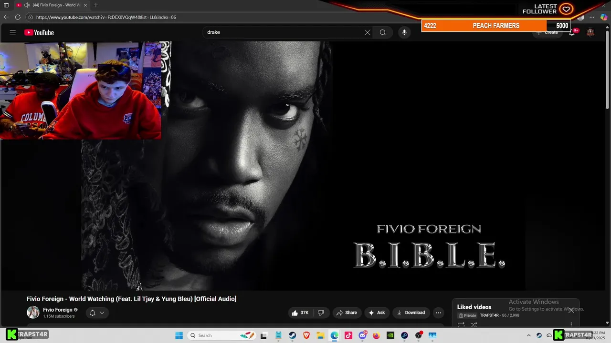
Task: Click the Windows taskbar Search box
Action: pyautogui.click(x=222, y=335)
